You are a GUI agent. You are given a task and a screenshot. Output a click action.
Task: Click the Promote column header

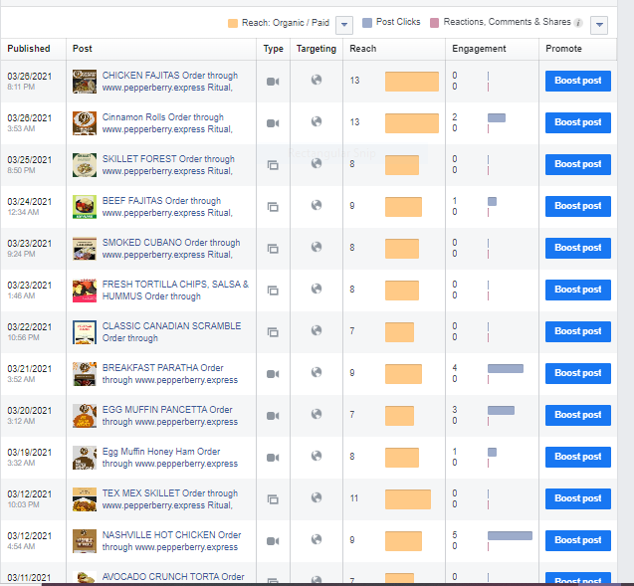[563, 49]
